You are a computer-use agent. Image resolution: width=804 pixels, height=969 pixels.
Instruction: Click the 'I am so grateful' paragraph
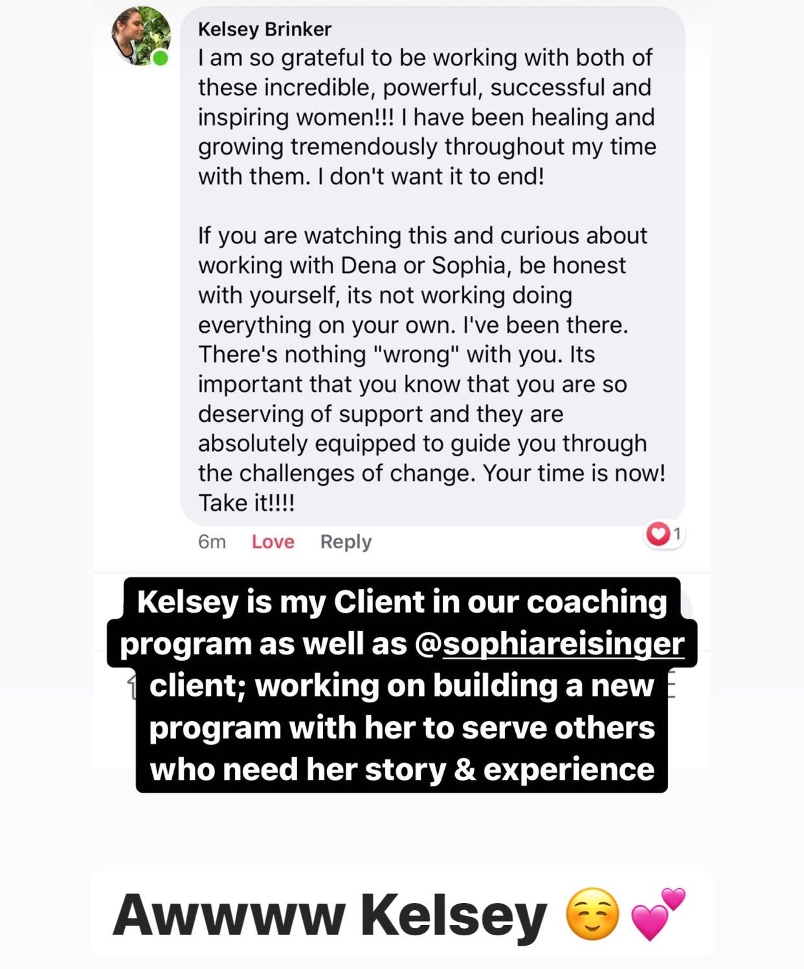tap(427, 117)
